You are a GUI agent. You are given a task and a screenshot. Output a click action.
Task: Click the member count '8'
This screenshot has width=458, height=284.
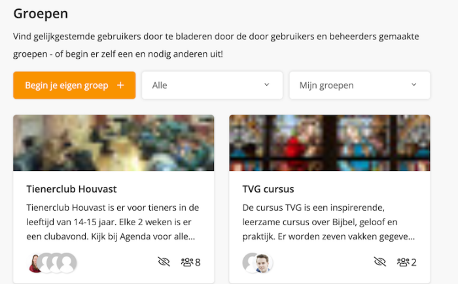tap(198, 262)
